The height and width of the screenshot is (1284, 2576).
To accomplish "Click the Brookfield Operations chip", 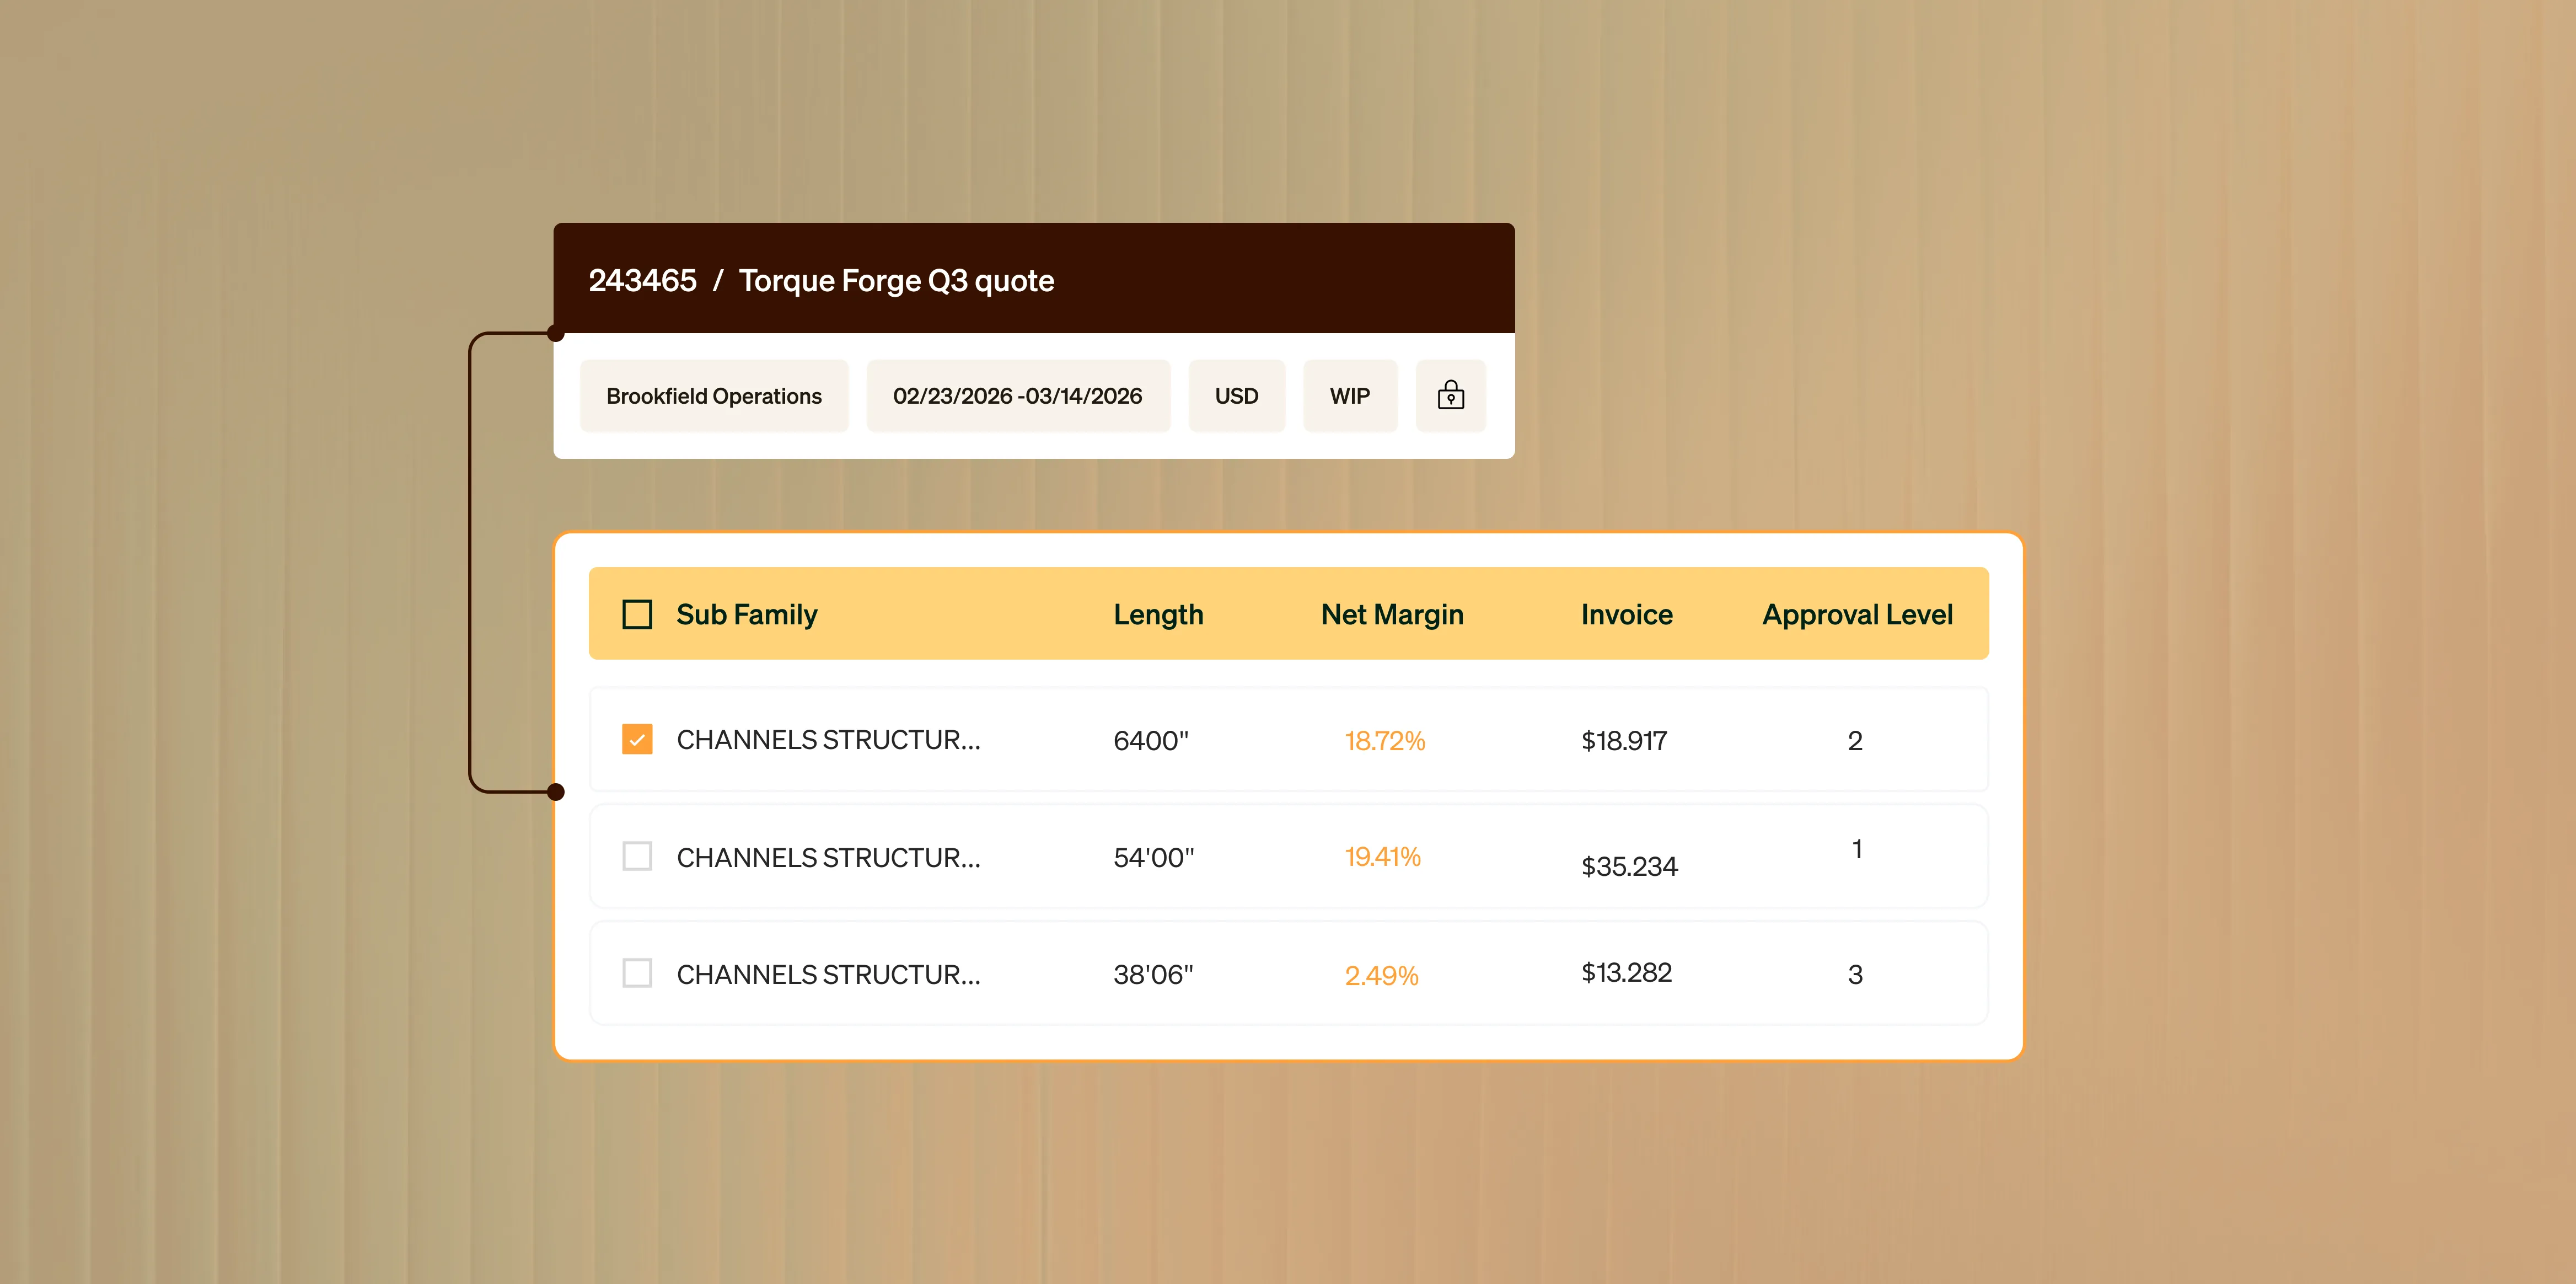I will pyautogui.click(x=714, y=396).
